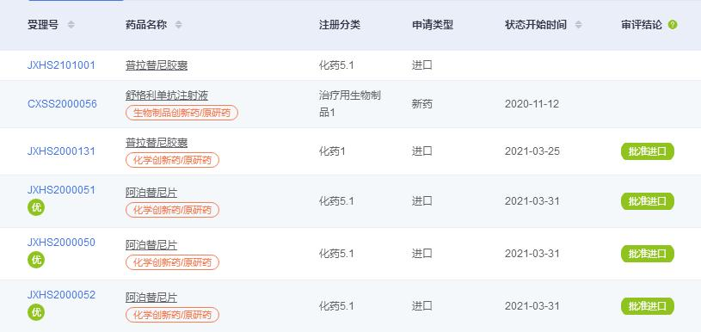Open application number JXHS2101001
Viewport: 701px width, 332px height.
pyautogui.click(x=61, y=65)
